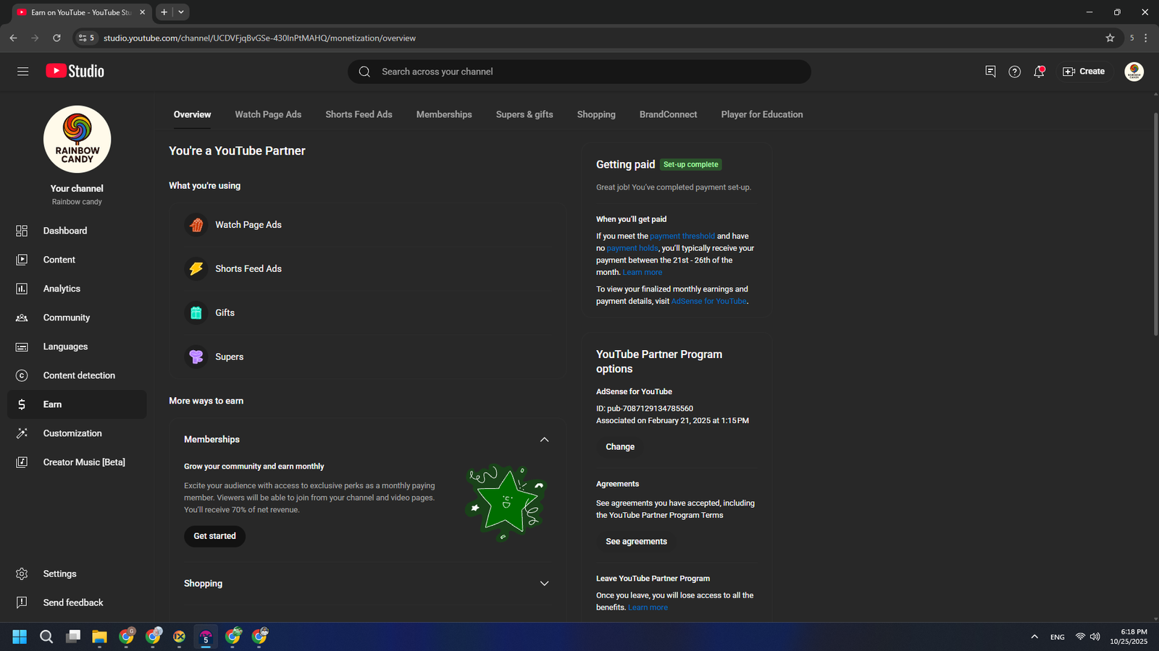Open the help question mark icon

1014,72
